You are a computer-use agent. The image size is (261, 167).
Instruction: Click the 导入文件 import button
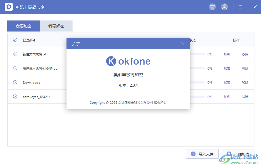[202, 154]
